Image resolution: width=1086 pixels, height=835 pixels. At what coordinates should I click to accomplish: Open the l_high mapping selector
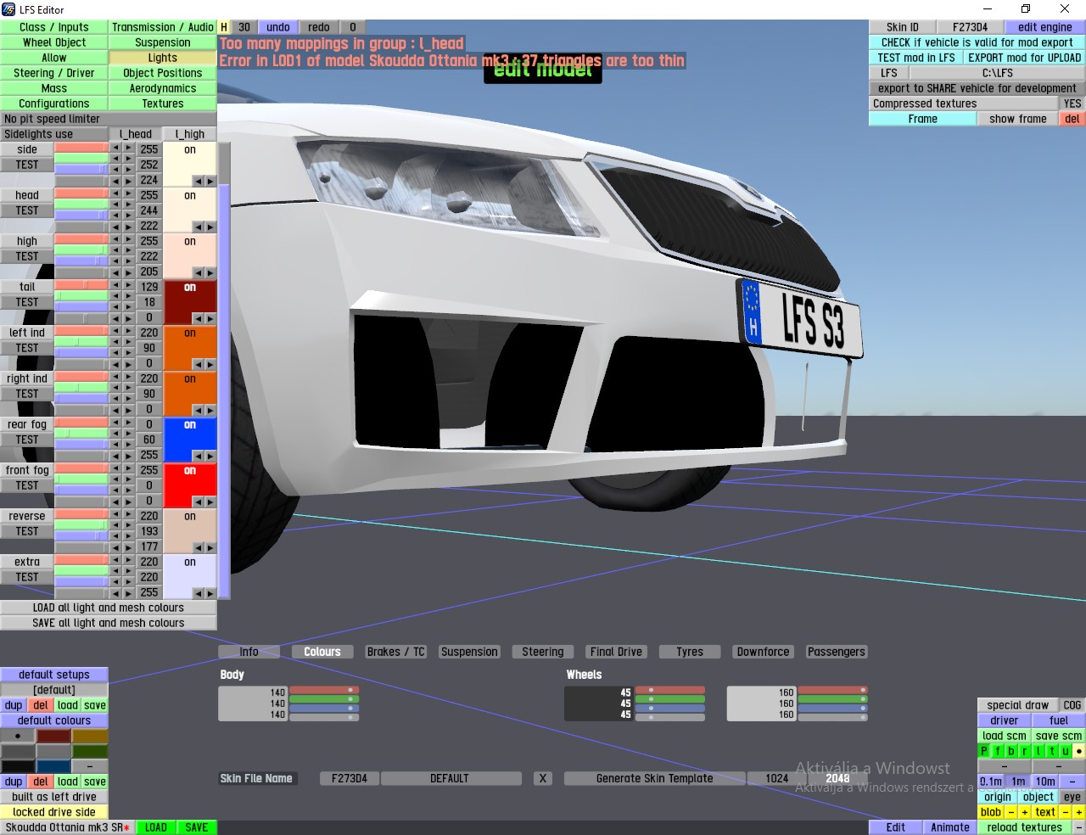pyautogui.click(x=190, y=134)
